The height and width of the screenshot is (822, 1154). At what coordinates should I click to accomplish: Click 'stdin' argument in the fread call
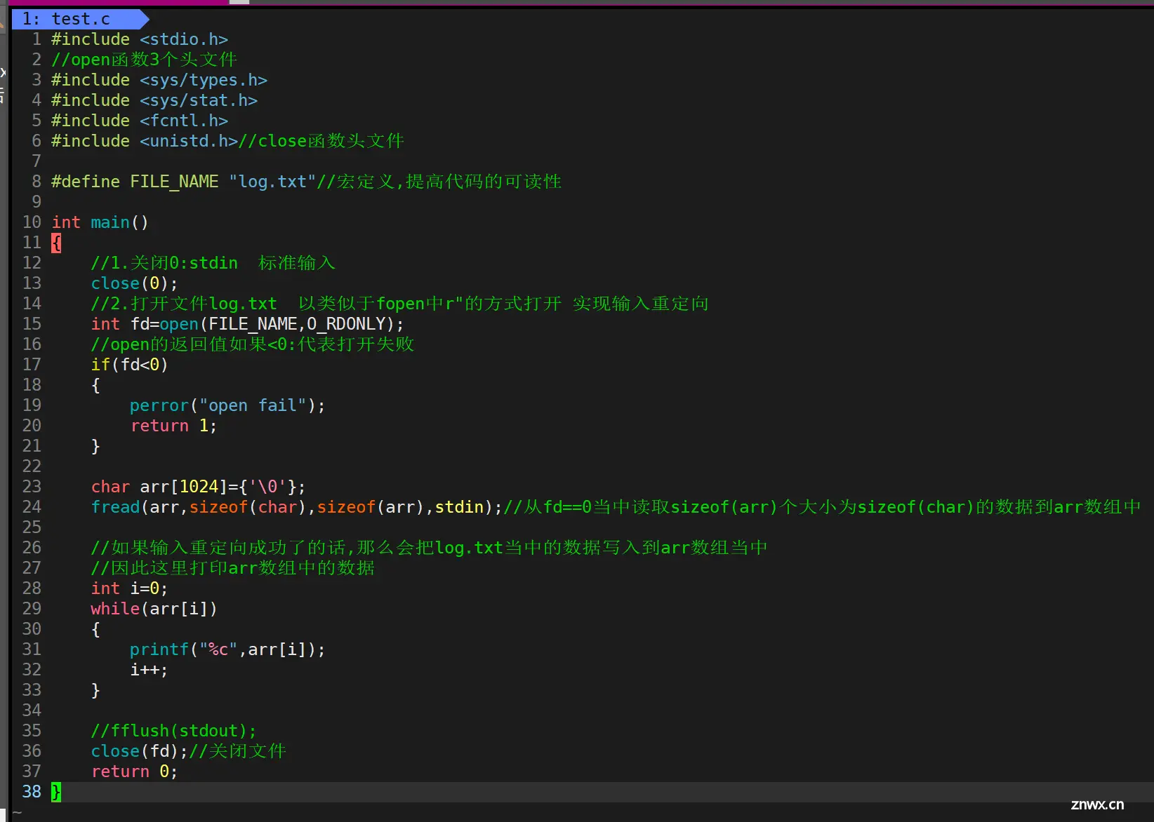[459, 507]
